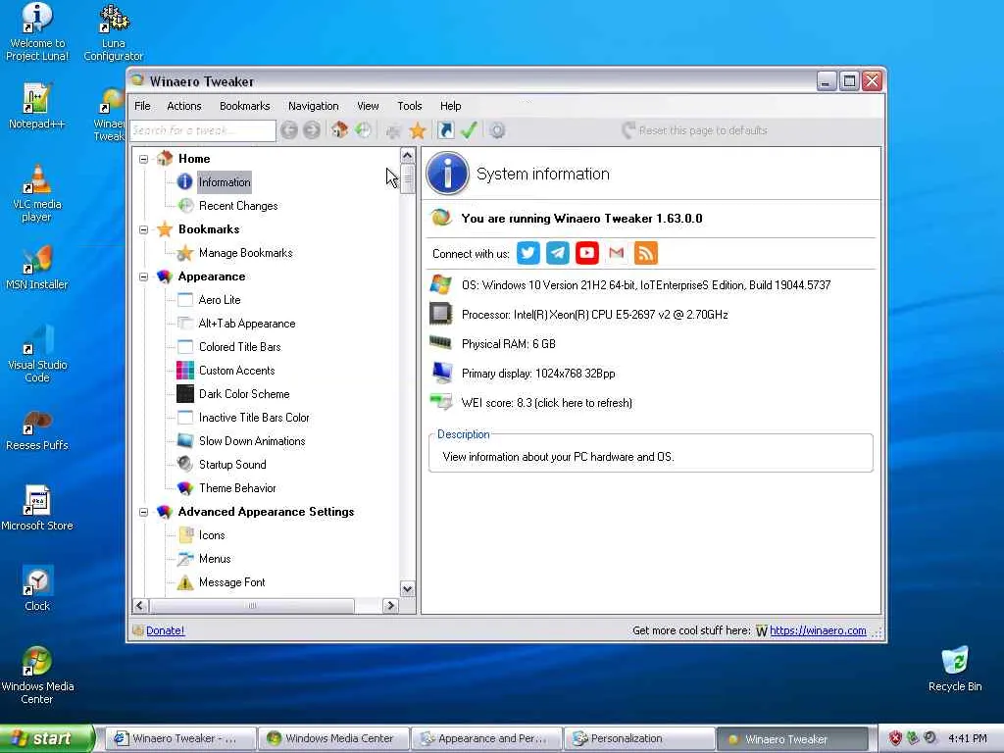The height and width of the screenshot is (753, 1004).
Task: Click Welcome to Project Luna desktop icon
Action: point(37,32)
